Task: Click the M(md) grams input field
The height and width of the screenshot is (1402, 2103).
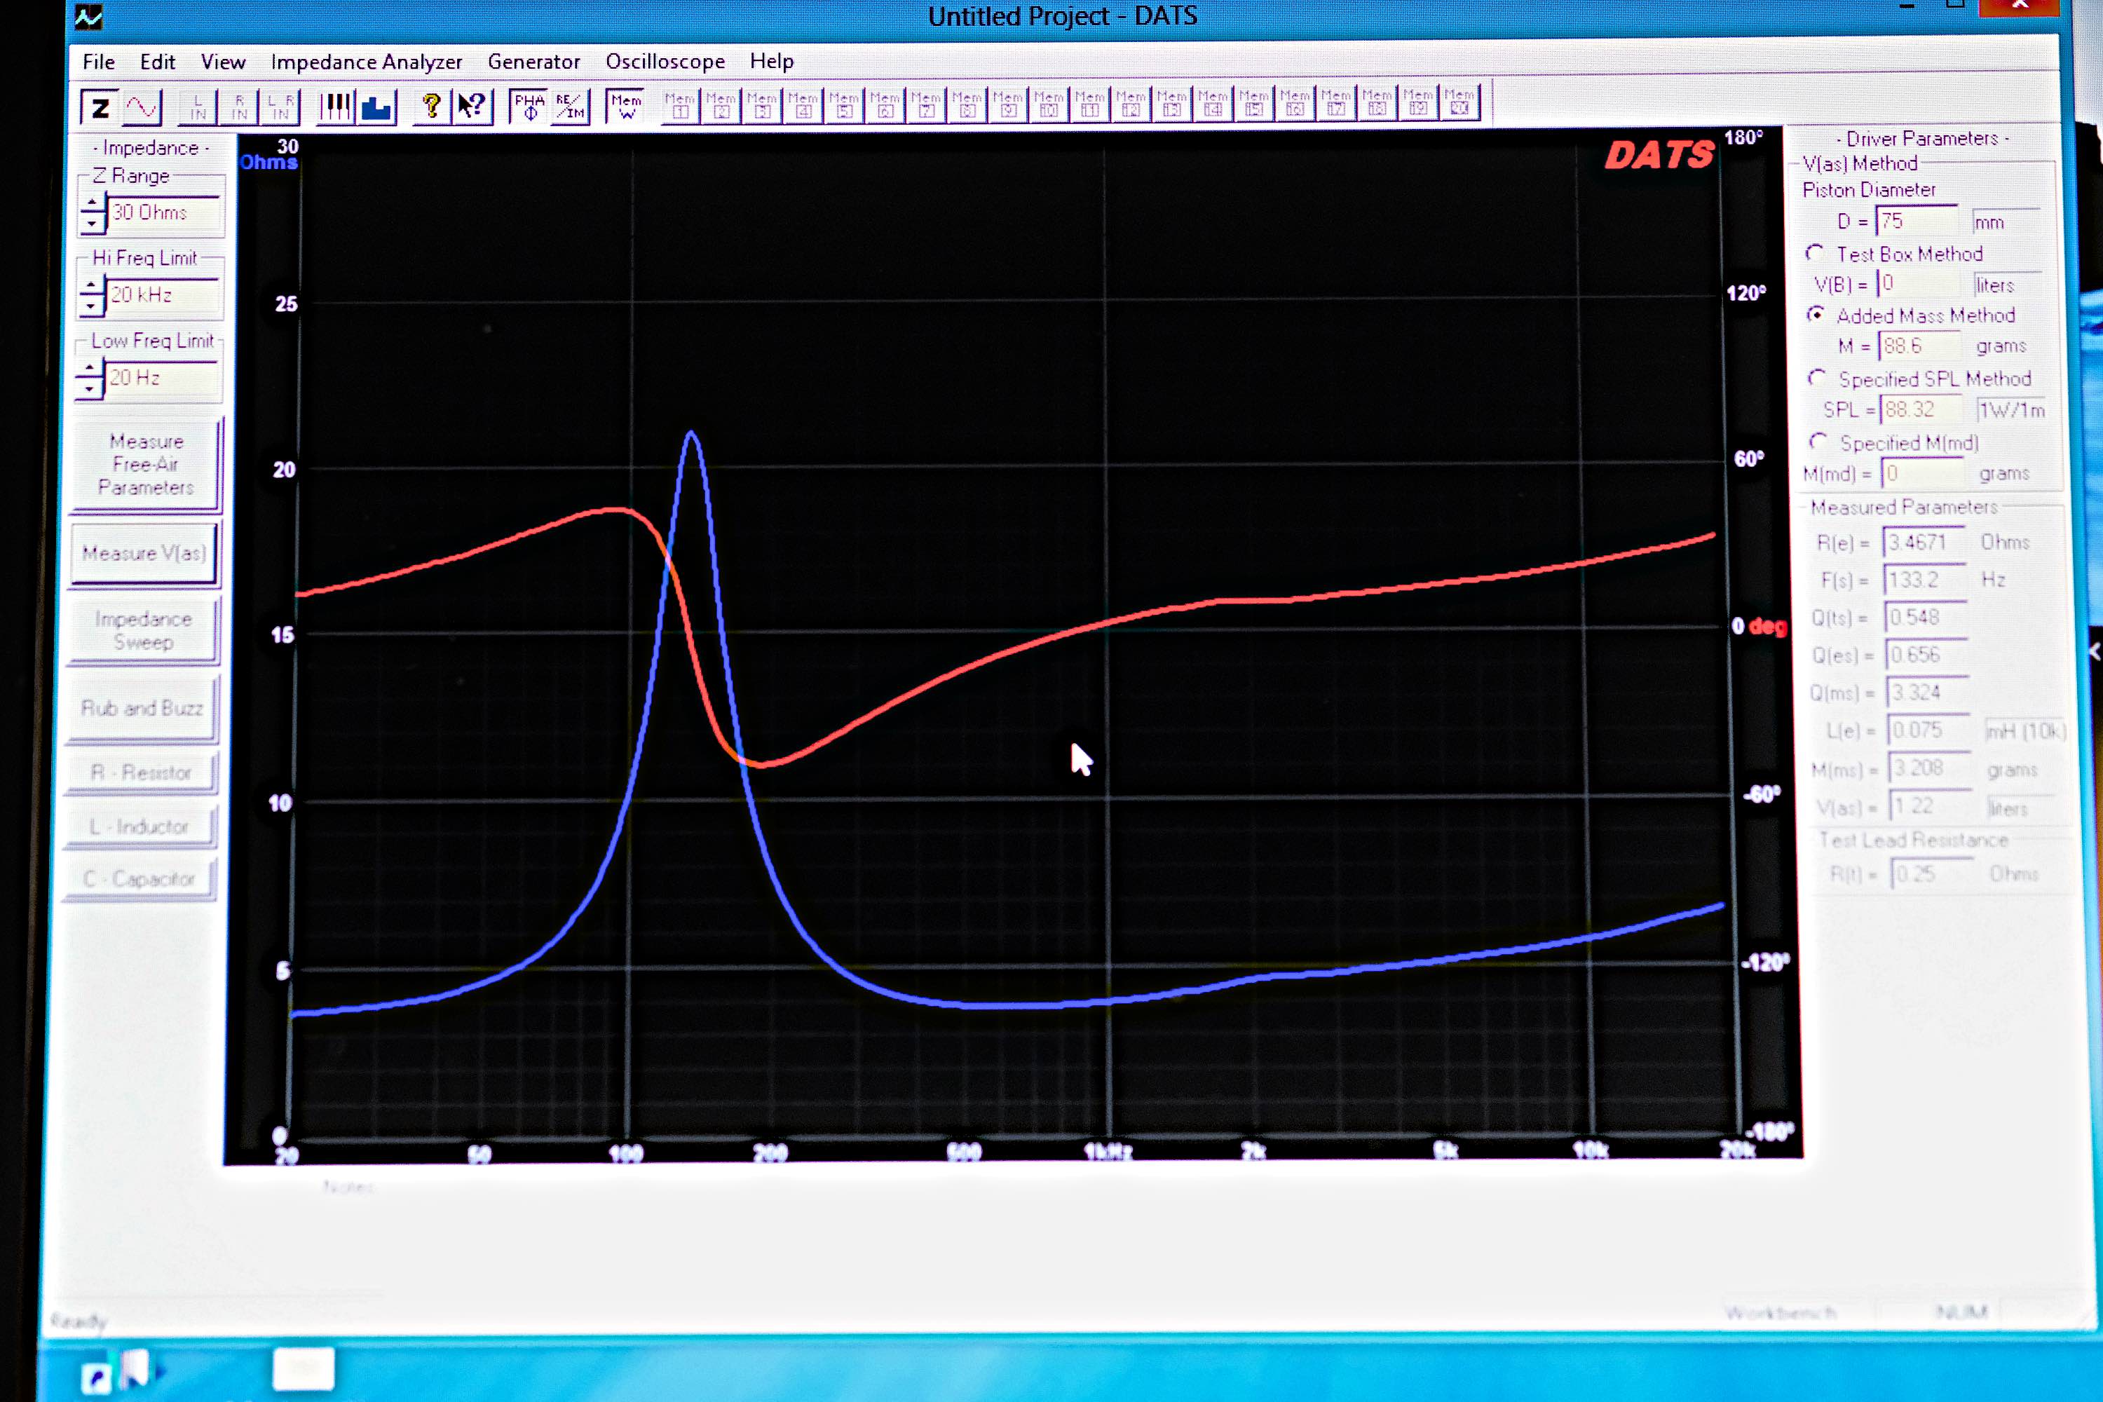Action: coord(1922,473)
